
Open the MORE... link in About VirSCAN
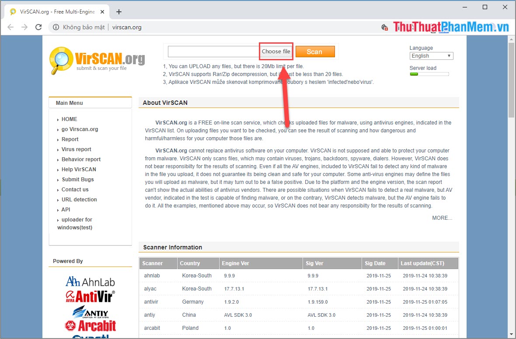442,218
